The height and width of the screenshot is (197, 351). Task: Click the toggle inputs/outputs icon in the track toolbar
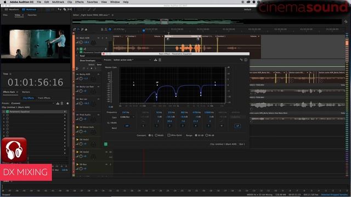[x=75, y=29]
